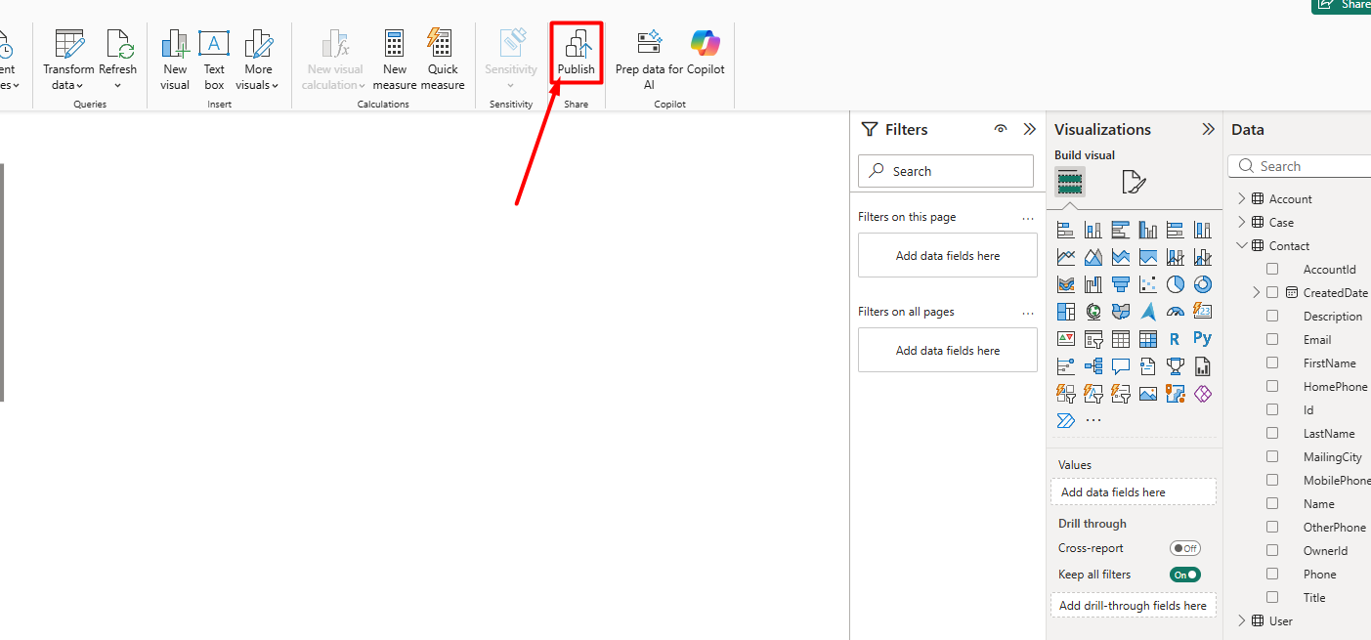Pick the Gauge visual icon
The width and height of the screenshot is (1371, 640).
click(x=1176, y=312)
